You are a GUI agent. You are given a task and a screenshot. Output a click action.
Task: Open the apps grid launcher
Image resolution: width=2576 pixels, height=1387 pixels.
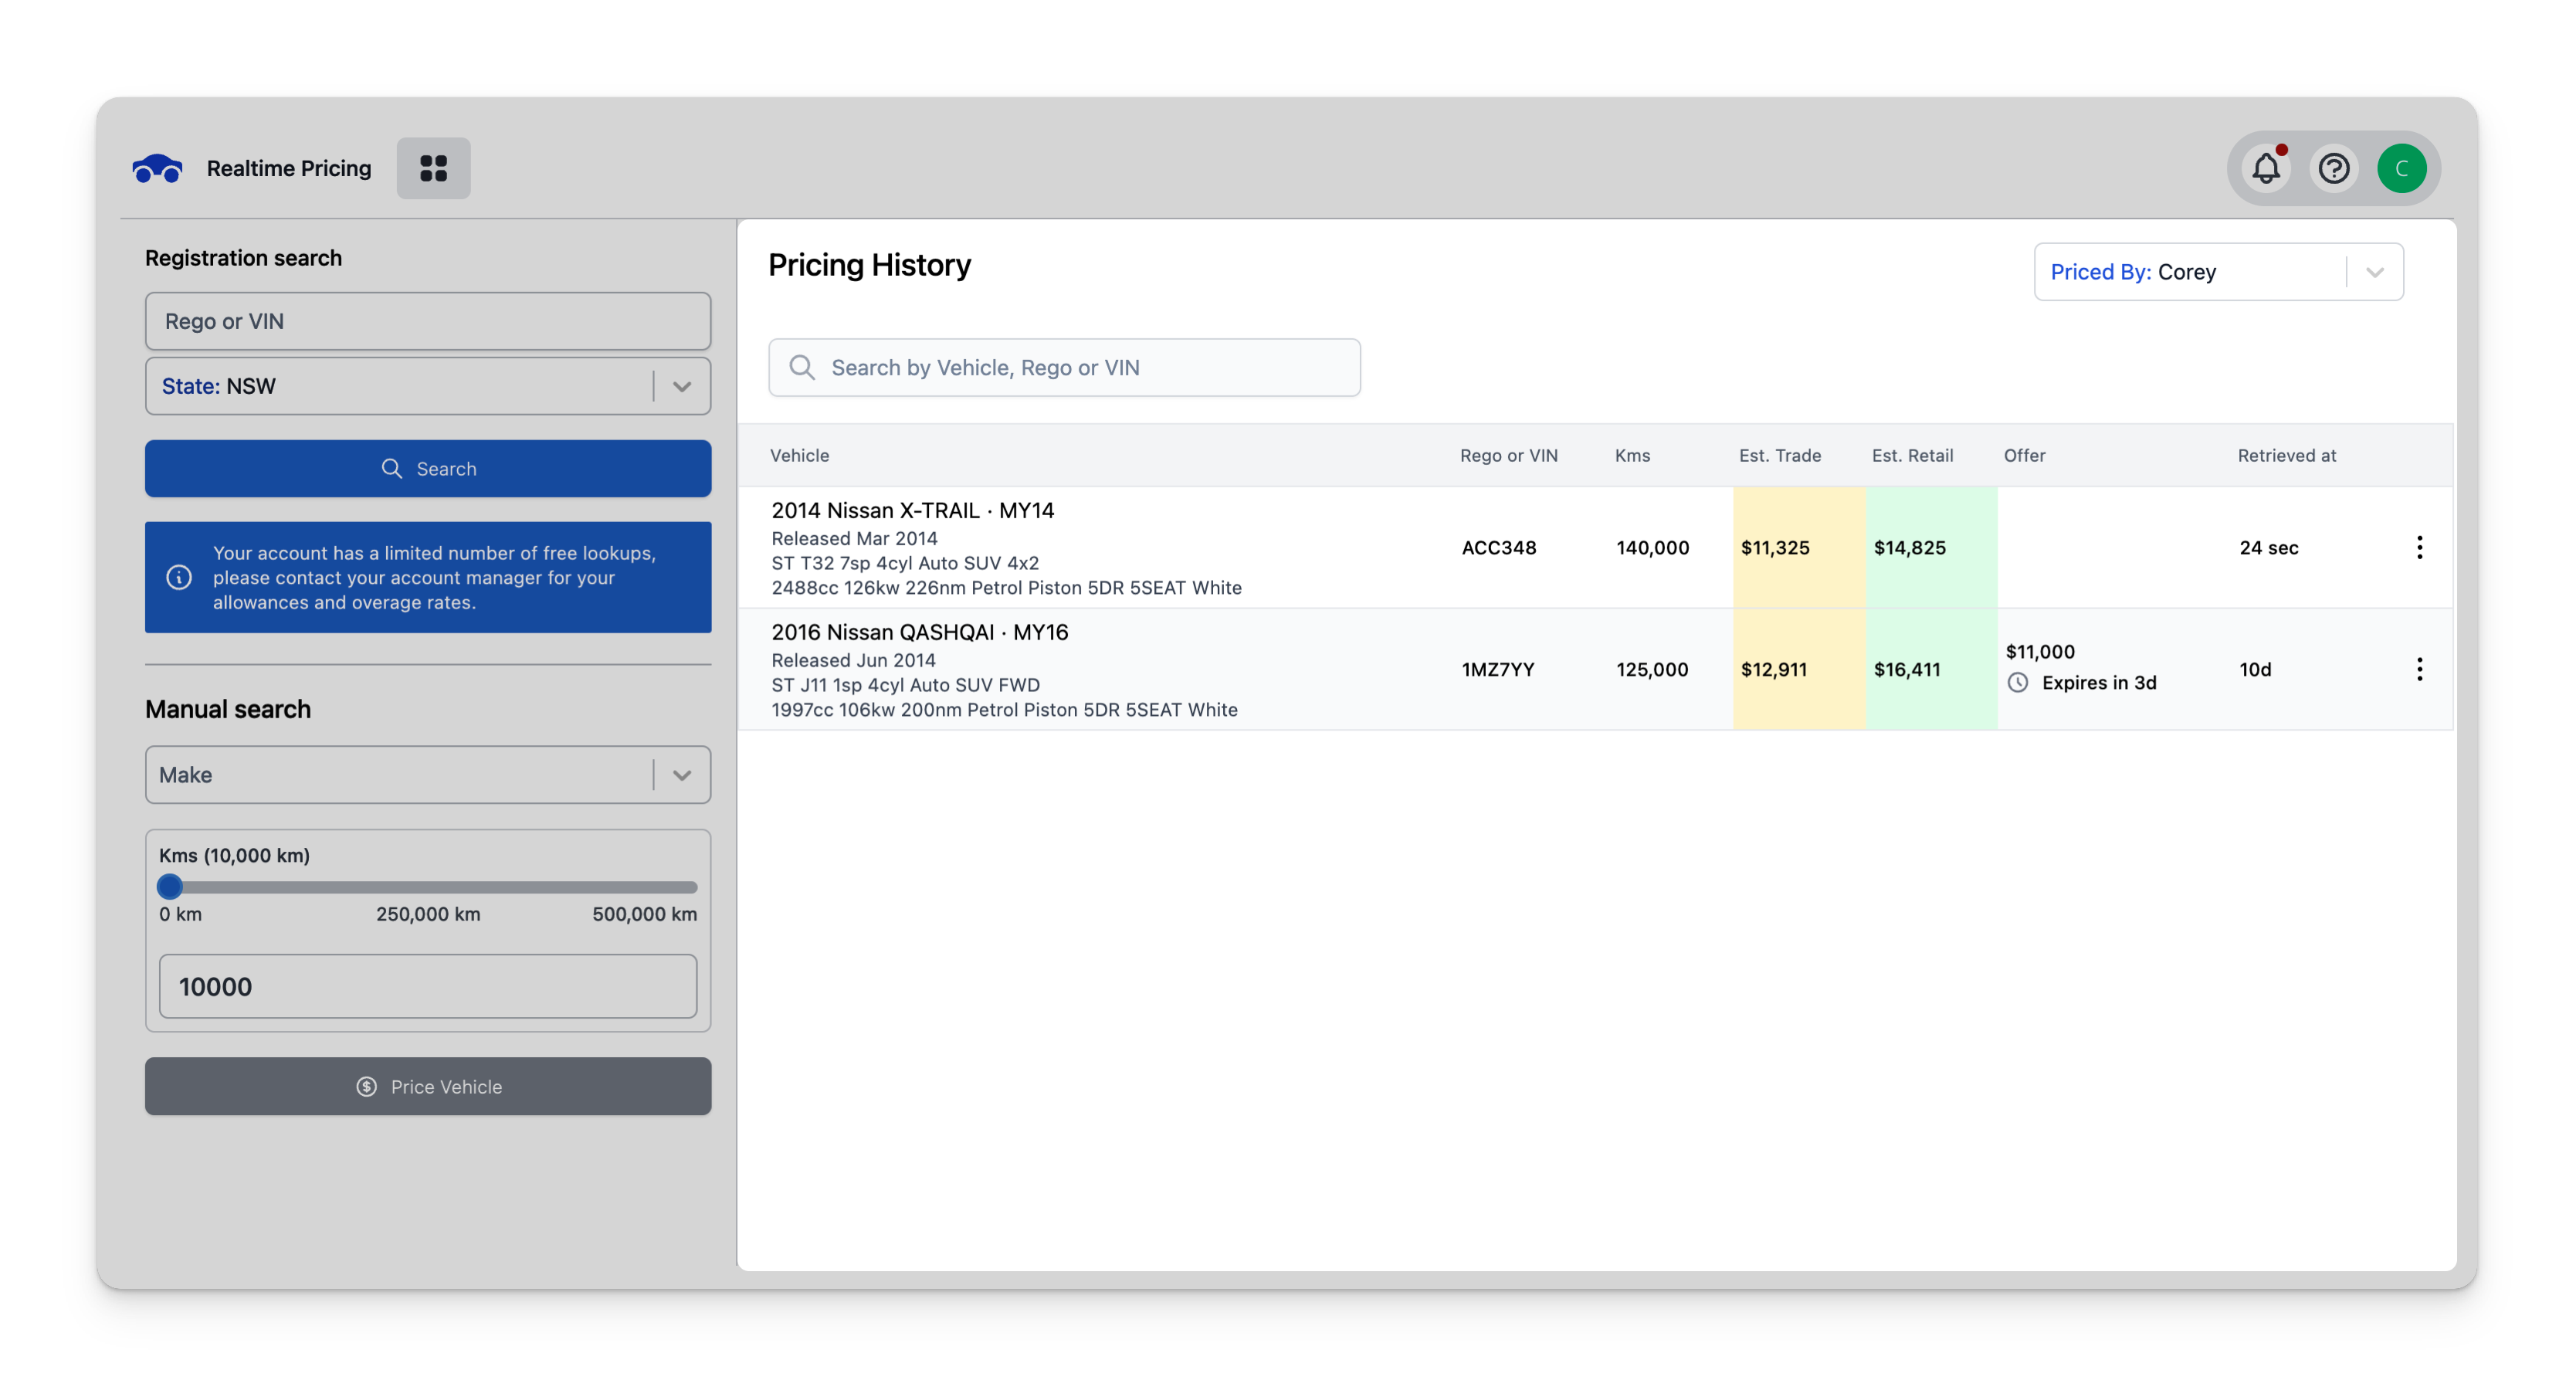click(433, 168)
